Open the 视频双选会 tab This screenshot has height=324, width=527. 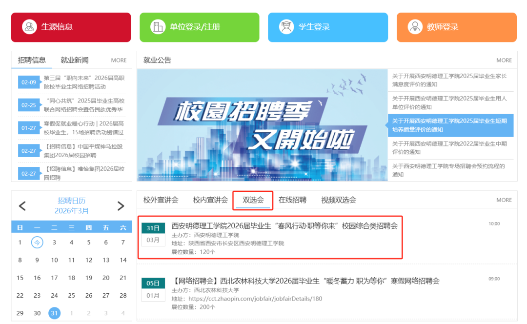click(339, 200)
